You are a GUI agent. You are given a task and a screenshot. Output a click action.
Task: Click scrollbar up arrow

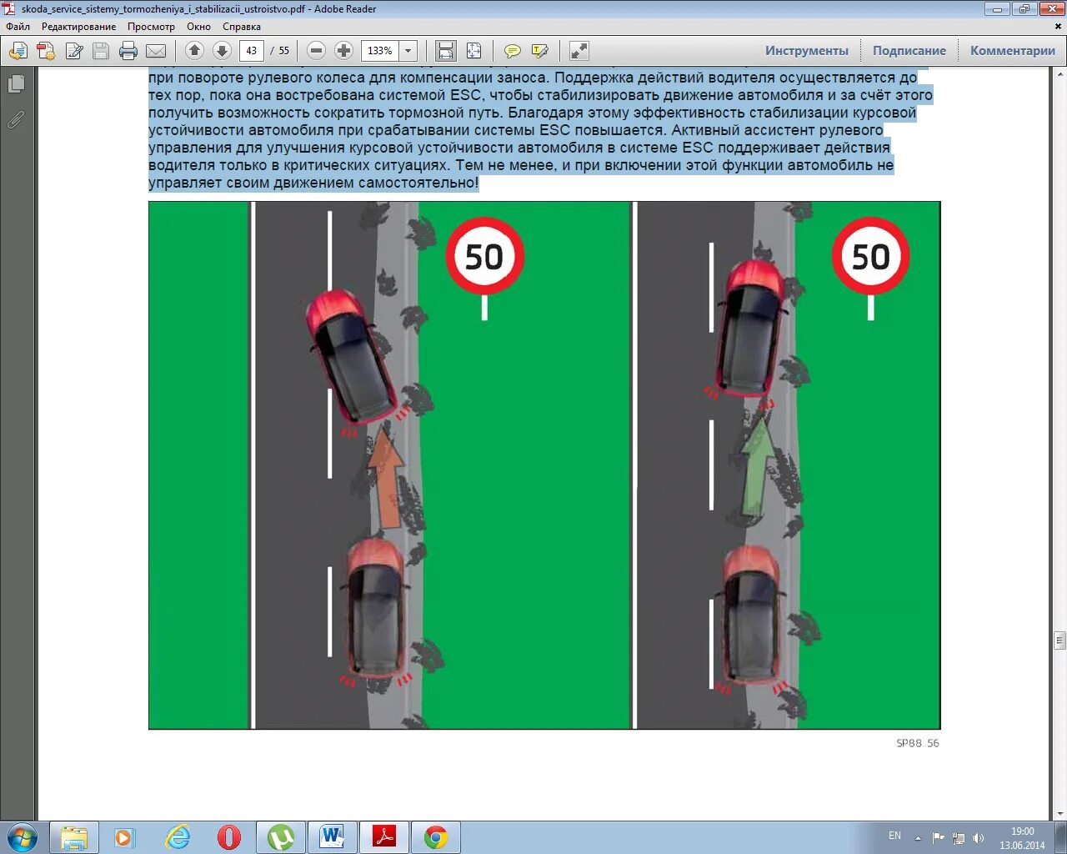pos(1059,75)
